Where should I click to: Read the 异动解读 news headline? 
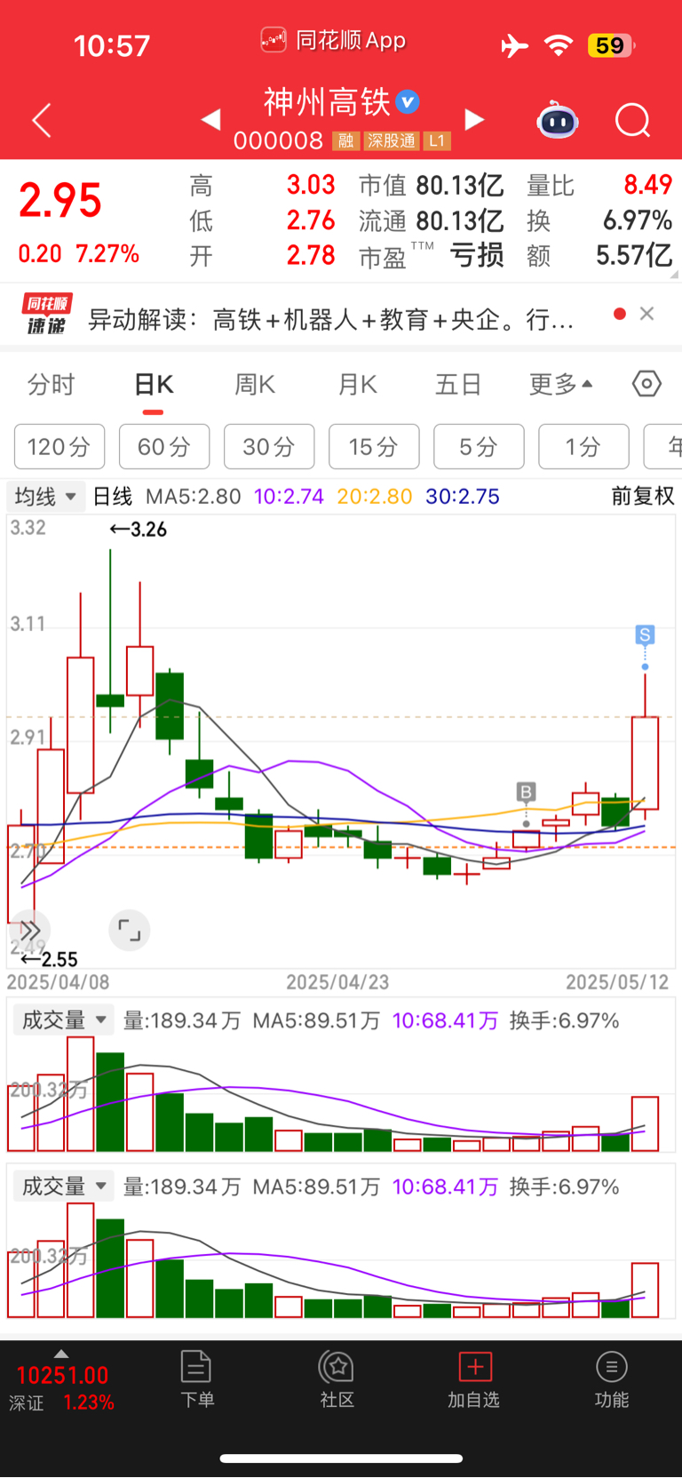(x=330, y=319)
